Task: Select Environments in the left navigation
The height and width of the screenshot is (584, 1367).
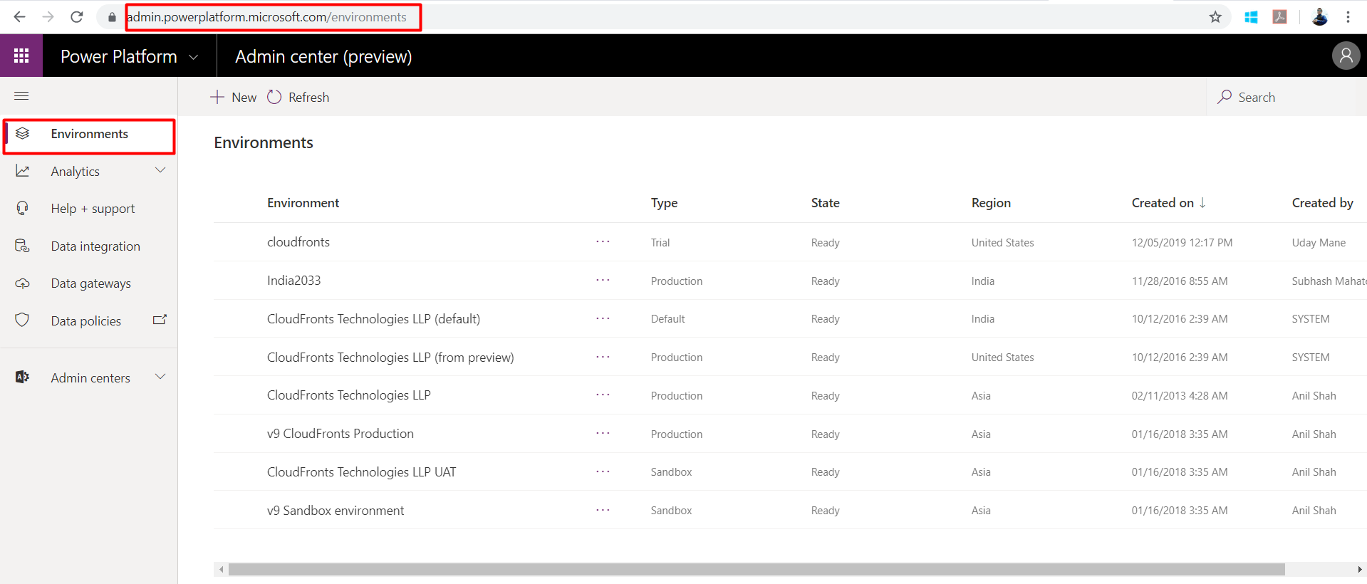Action: pyautogui.click(x=89, y=134)
